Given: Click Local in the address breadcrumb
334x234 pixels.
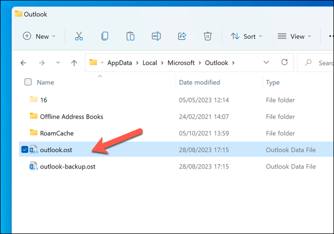Looking at the screenshot, I should click(x=150, y=63).
